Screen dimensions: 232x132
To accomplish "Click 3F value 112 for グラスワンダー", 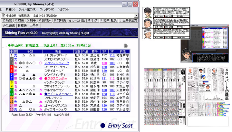I will [112, 79].
